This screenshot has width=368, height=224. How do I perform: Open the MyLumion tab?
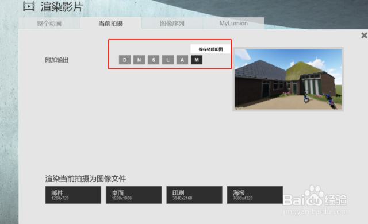[x=233, y=24]
